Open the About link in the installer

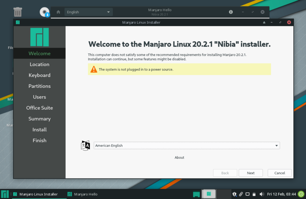[179, 158]
